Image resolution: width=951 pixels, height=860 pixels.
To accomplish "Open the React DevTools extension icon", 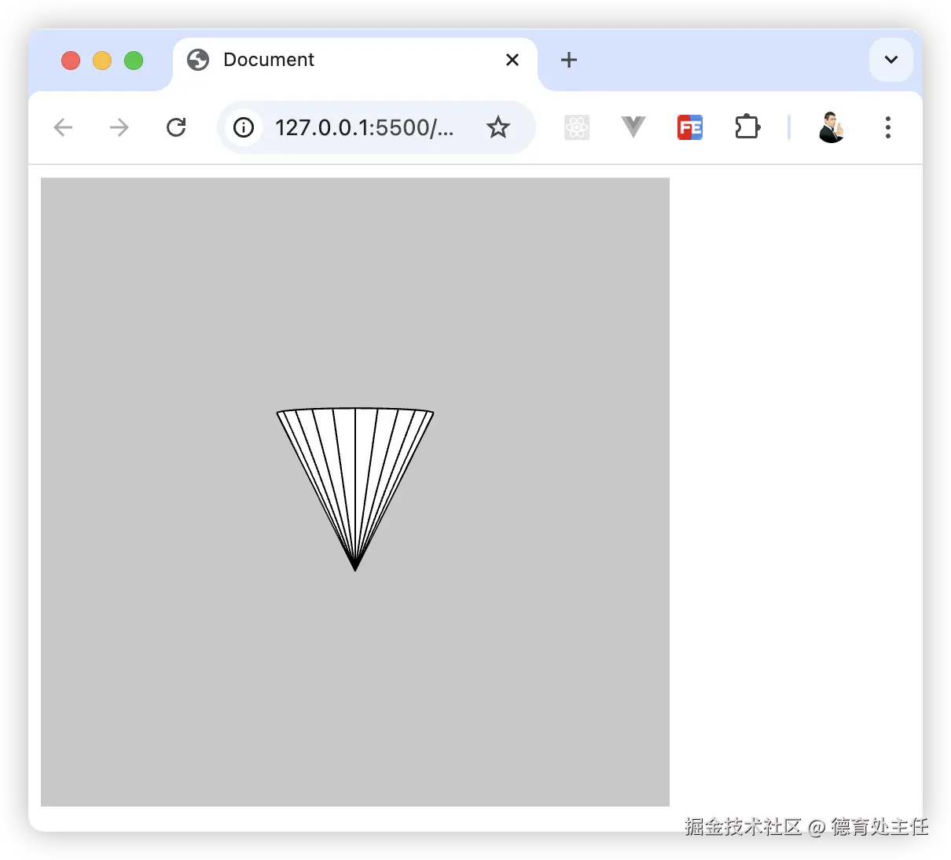I will pyautogui.click(x=577, y=127).
